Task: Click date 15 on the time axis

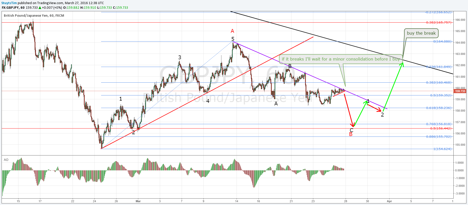Action: click(18, 201)
